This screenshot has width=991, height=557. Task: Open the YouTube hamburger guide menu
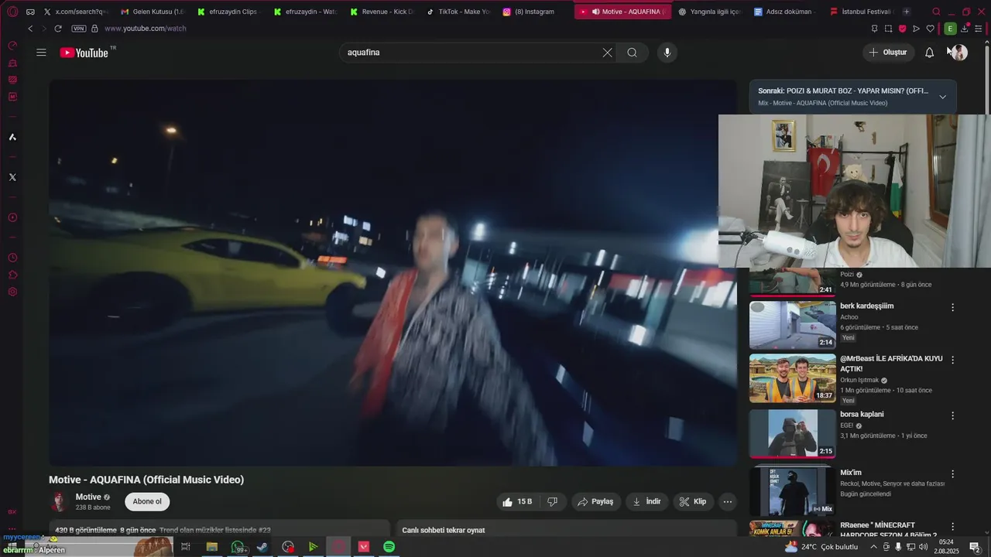[x=41, y=53]
